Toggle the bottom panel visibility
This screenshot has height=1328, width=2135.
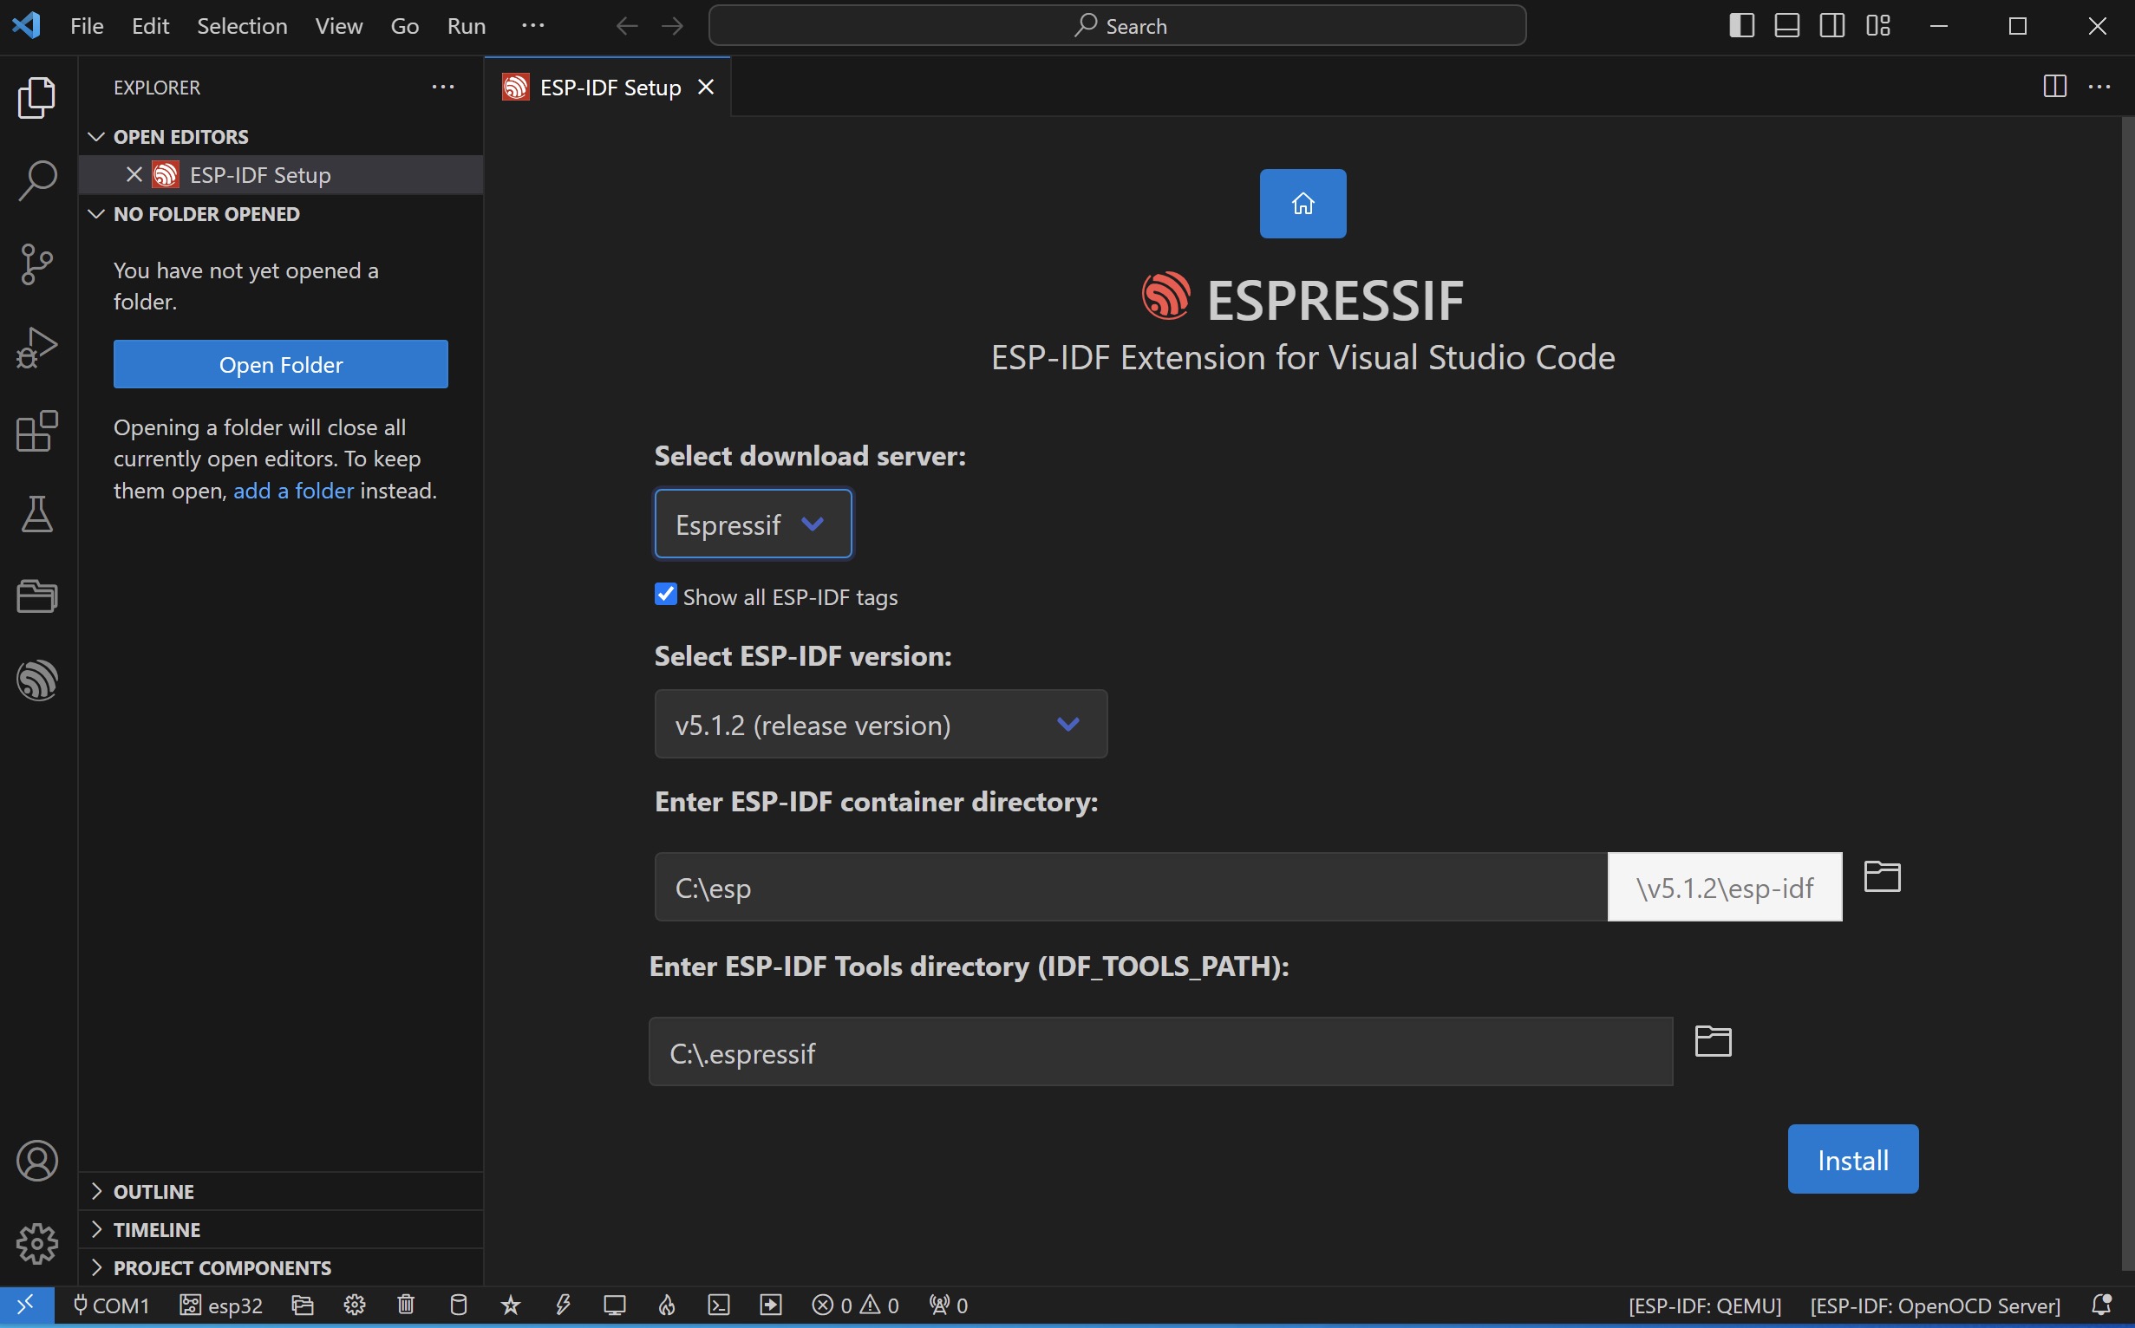click(x=1787, y=25)
